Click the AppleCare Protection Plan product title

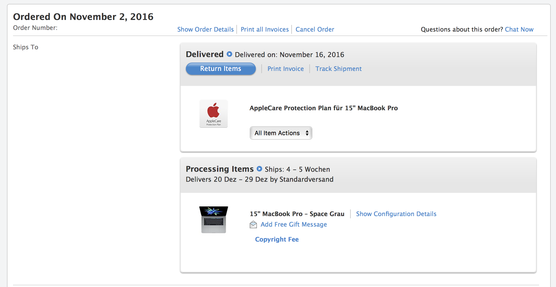coord(324,108)
